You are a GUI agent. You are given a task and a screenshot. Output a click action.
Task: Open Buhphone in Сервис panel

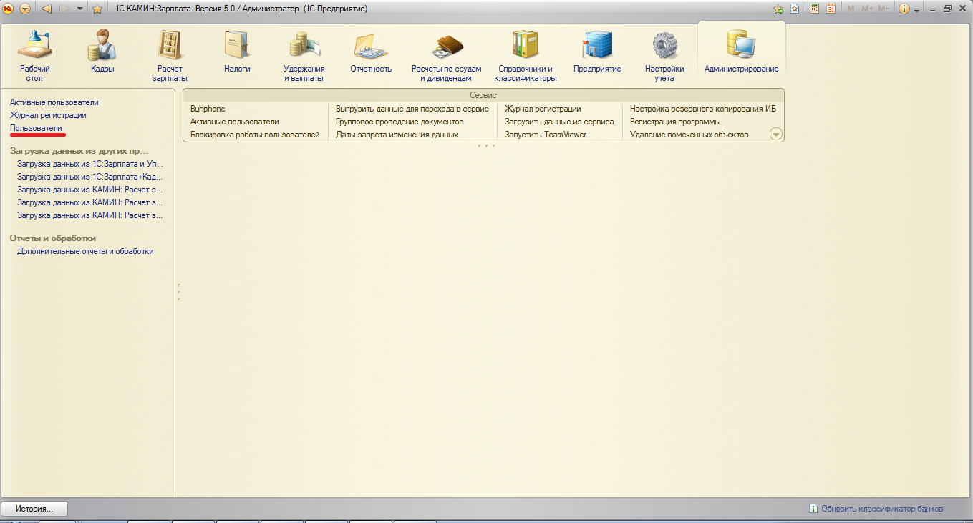click(208, 109)
